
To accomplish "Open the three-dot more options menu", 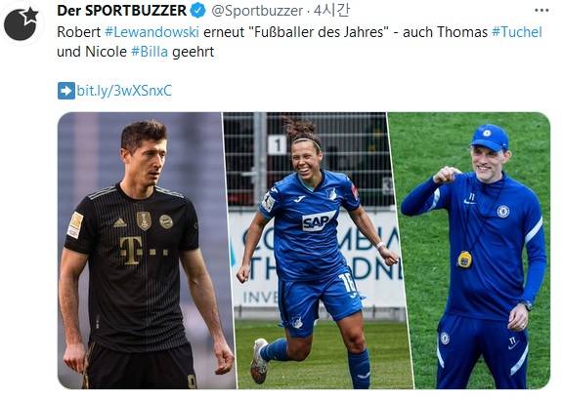I will pos(541,11).
